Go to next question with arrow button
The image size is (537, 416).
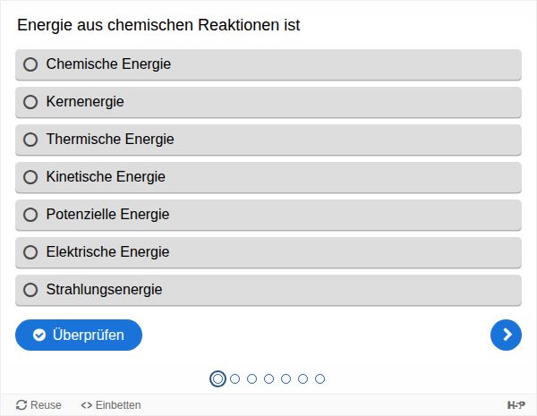tap(506, 335)
